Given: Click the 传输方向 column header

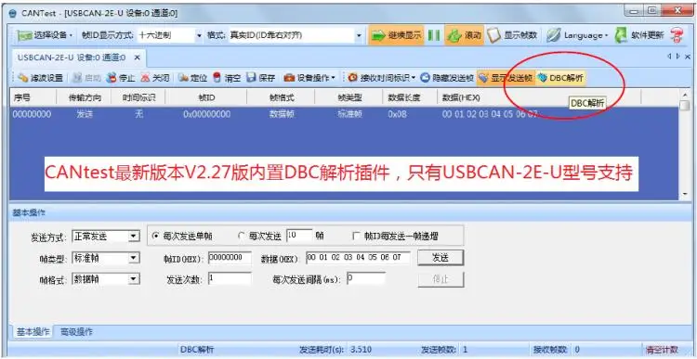Looking at the screenshot, I should click(84, 97).
